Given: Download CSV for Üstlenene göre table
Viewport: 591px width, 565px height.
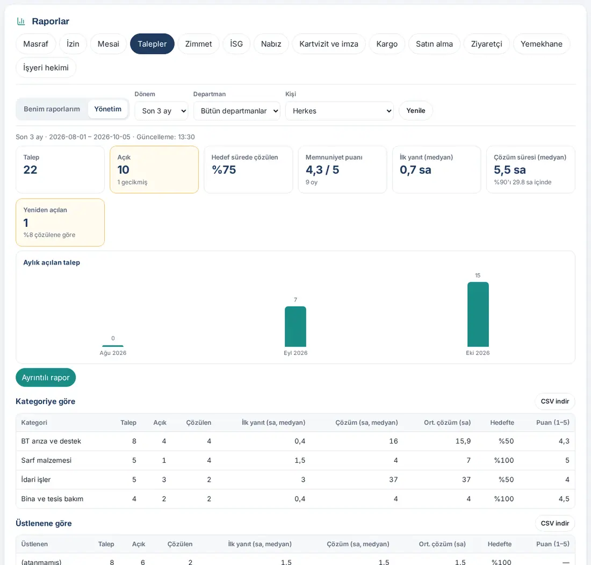Looking at the screenshot, I should pyautogui.click(x=555, y=523).
